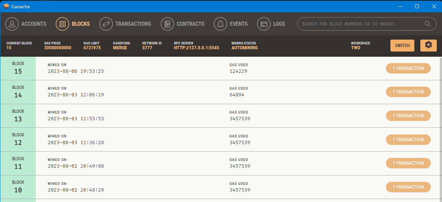Maximize the Ganache window

(x=417, y=6)
